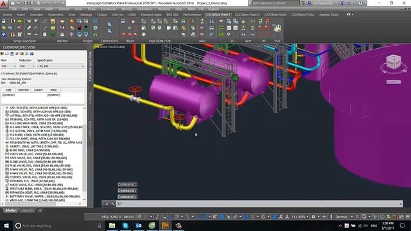The width and height of the screenshot is (411, 231).
Task: Click the large VUE panel icon in the ribbon
Action: tap(277, 28)
